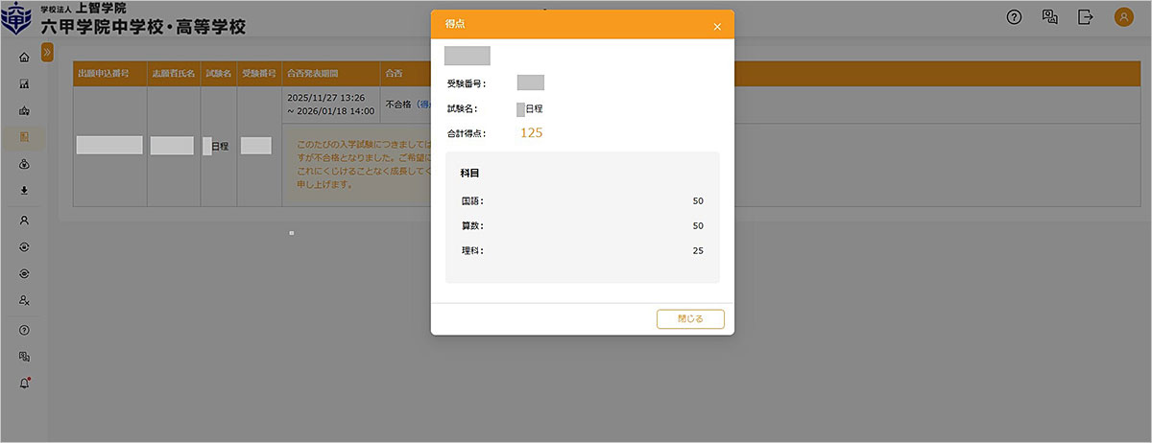Viewport: 1152px width, 443px height.
Task: Open the money bag payment icon
Action: pos(24,164)
